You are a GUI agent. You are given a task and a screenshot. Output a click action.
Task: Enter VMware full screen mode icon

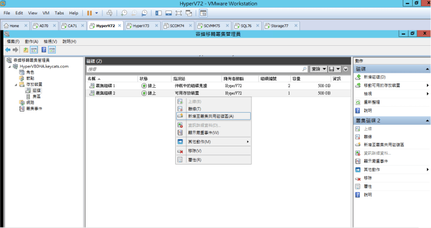[x=178, y=12]
